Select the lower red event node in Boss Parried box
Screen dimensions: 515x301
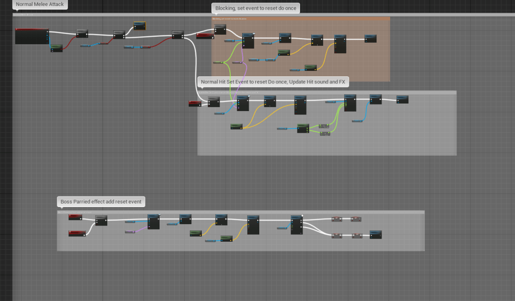click(x=77, y=233)
